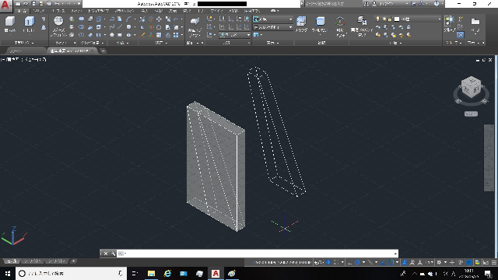Open the Help icon in the title bar
This screenshot has width=498, height=280.
(x=437, y=3)
